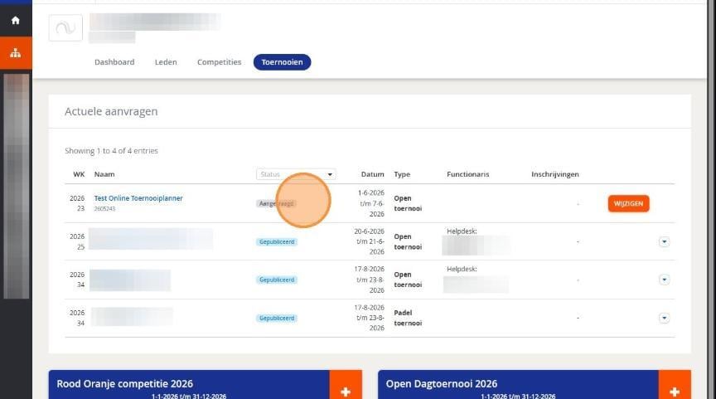Open the Competities tab
Image resolution: width=716 pixels, height=399 pixels.
coord(219,62)
